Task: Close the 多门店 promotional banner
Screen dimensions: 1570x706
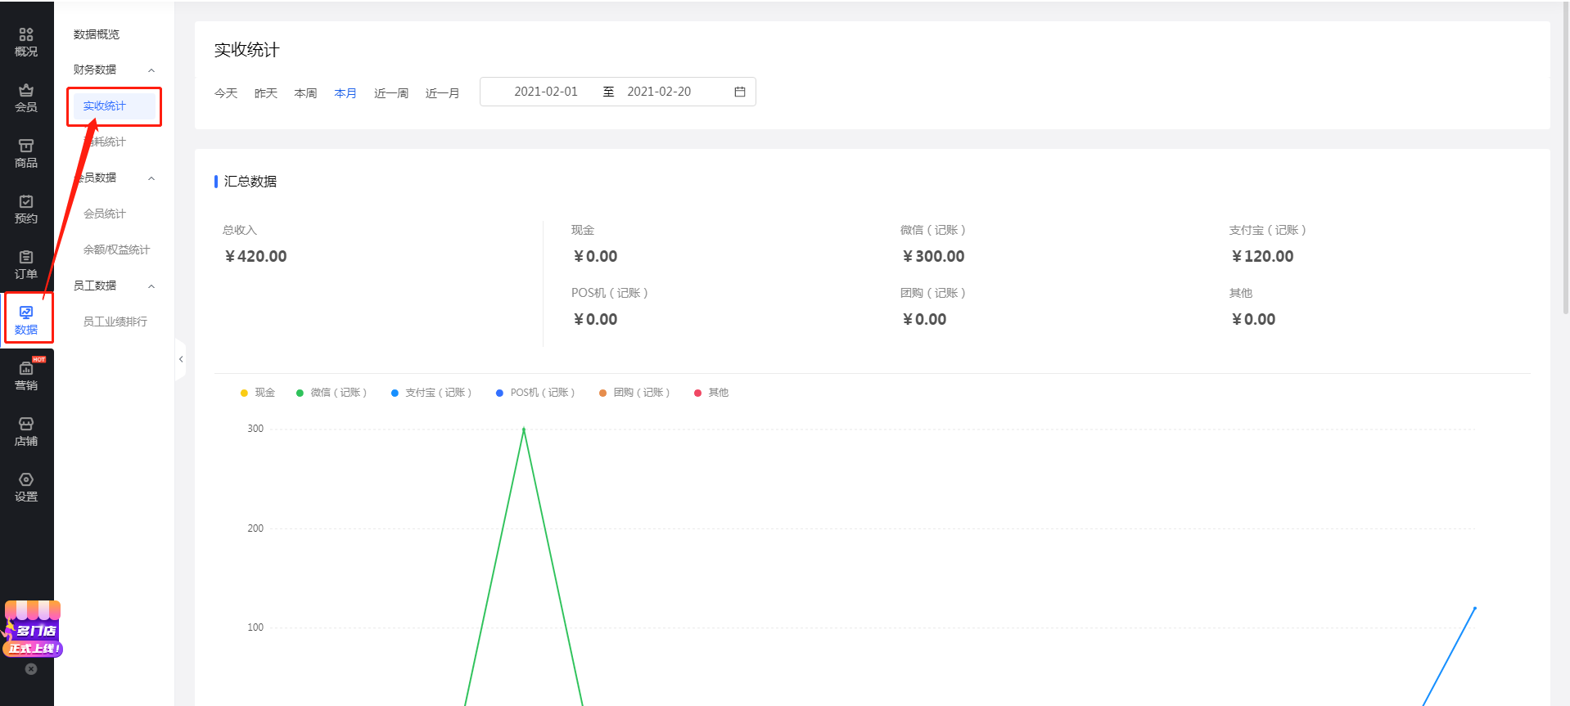Action: [31, 669]
